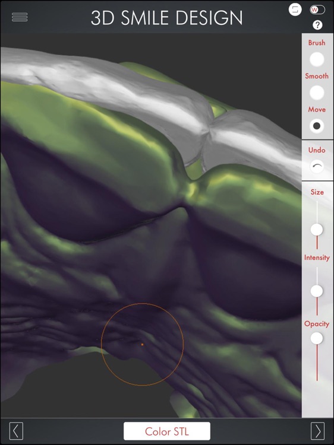Click the Intensity slider handle
This screenshot has width=334, height=445.
[317, 291]
